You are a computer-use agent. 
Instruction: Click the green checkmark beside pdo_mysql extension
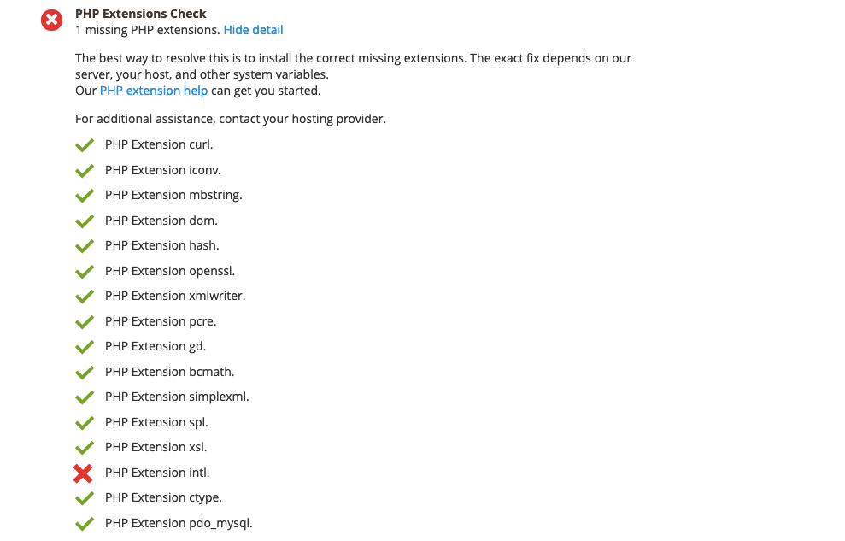85,524
